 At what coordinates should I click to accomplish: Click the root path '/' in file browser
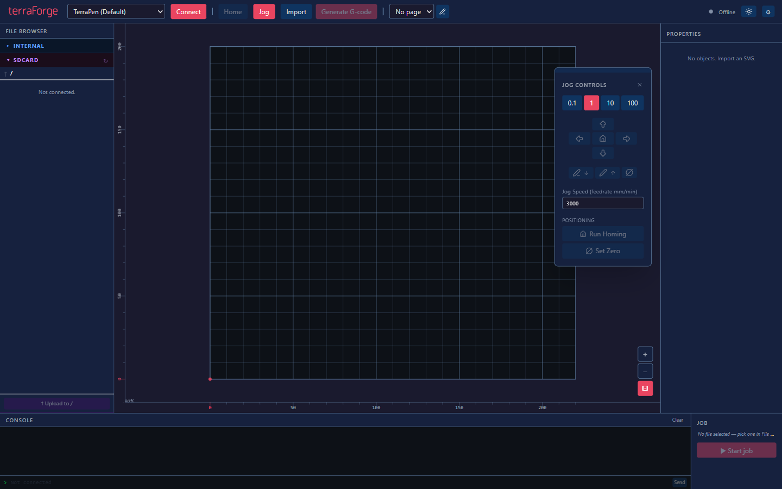[x=11, y=73]
